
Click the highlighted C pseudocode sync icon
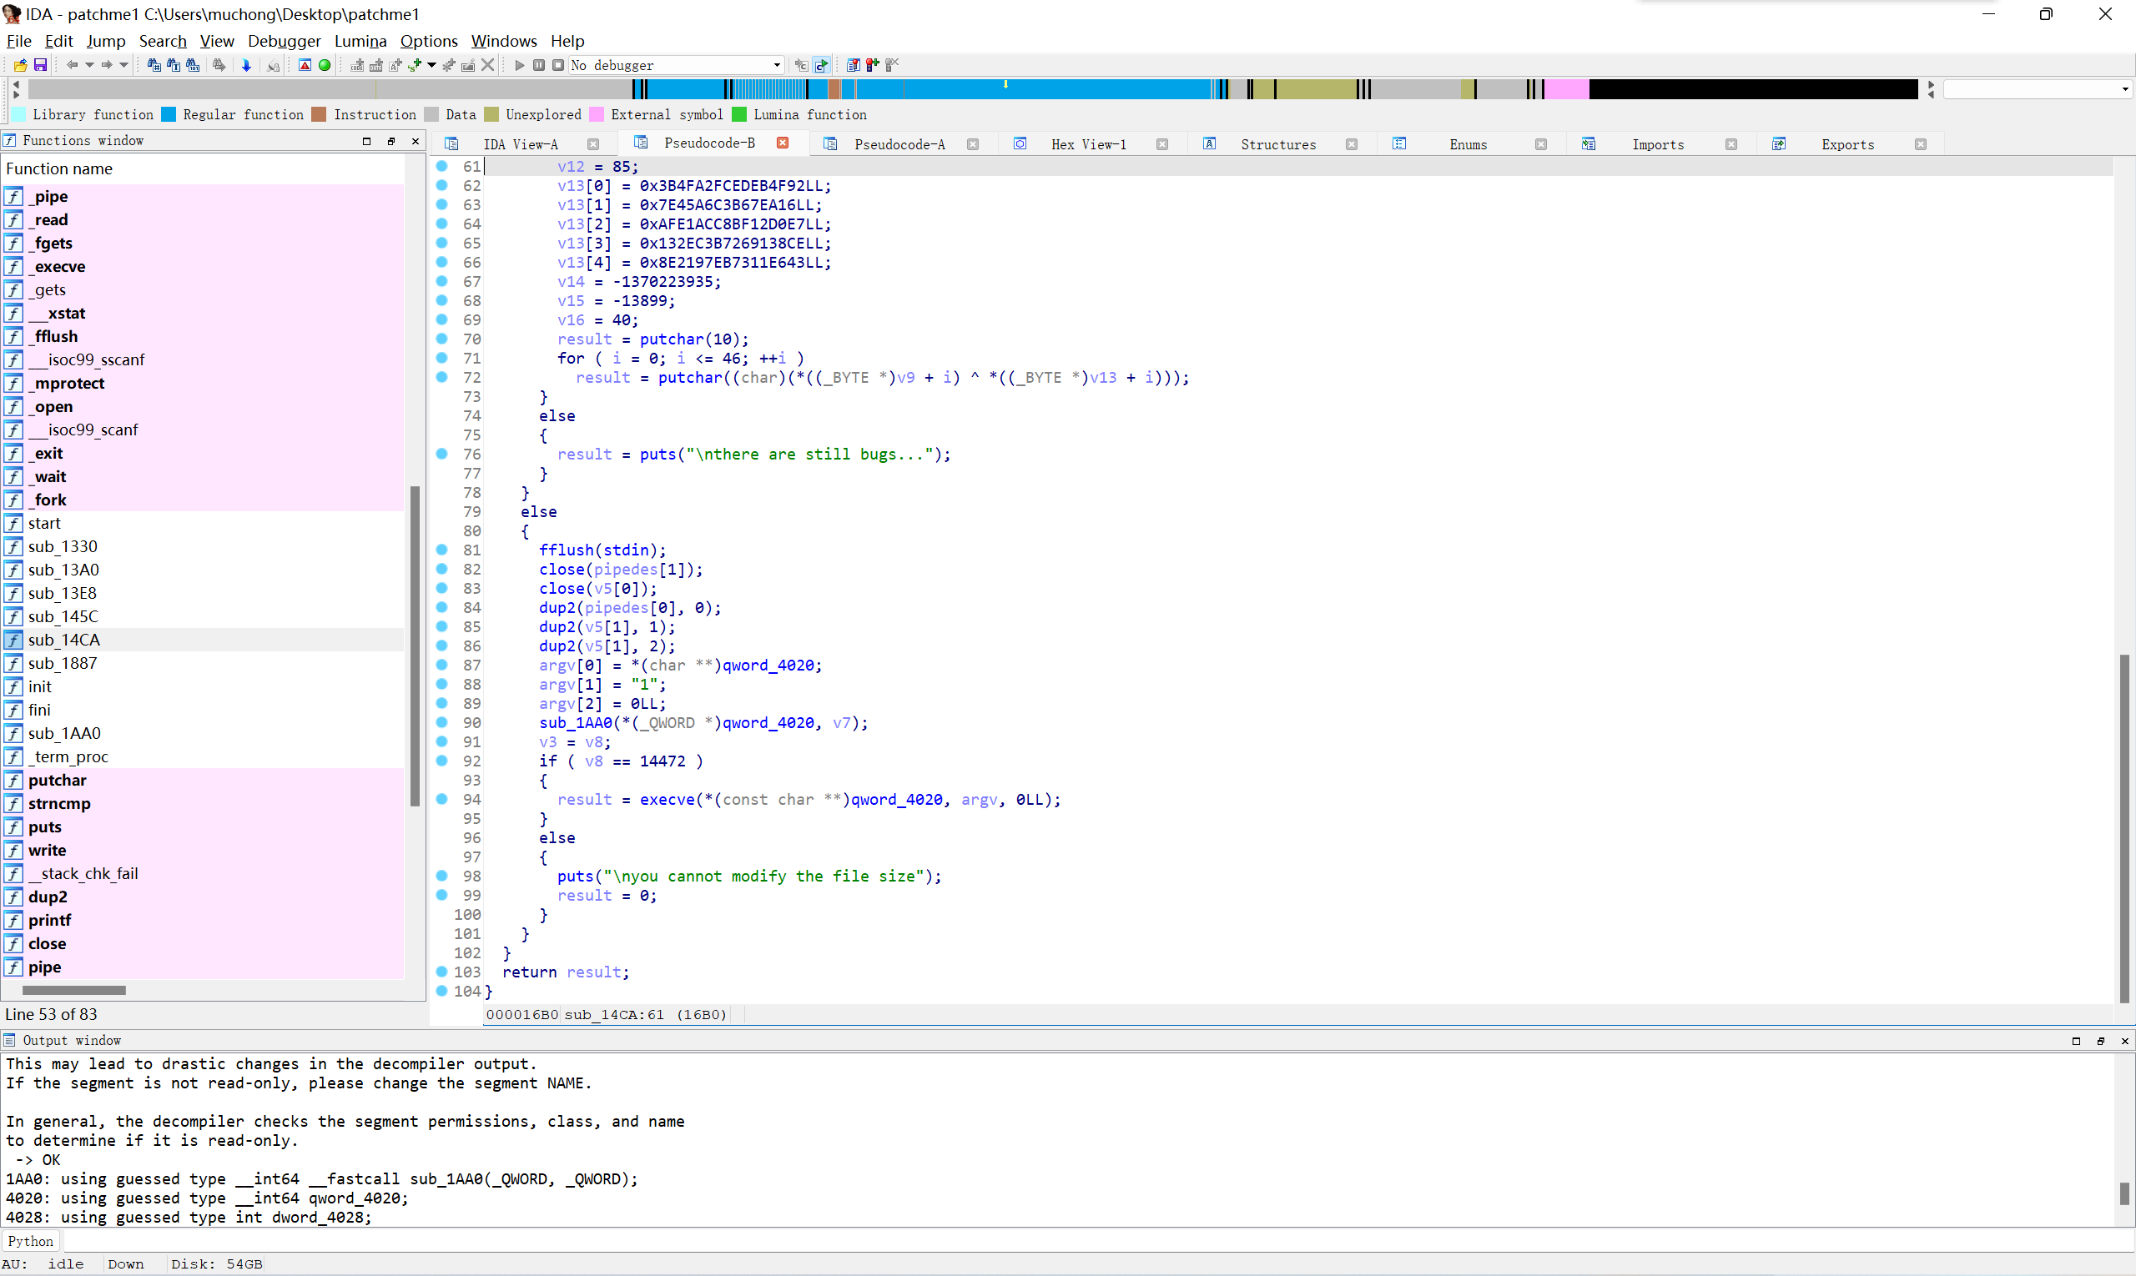pos(822,65)
